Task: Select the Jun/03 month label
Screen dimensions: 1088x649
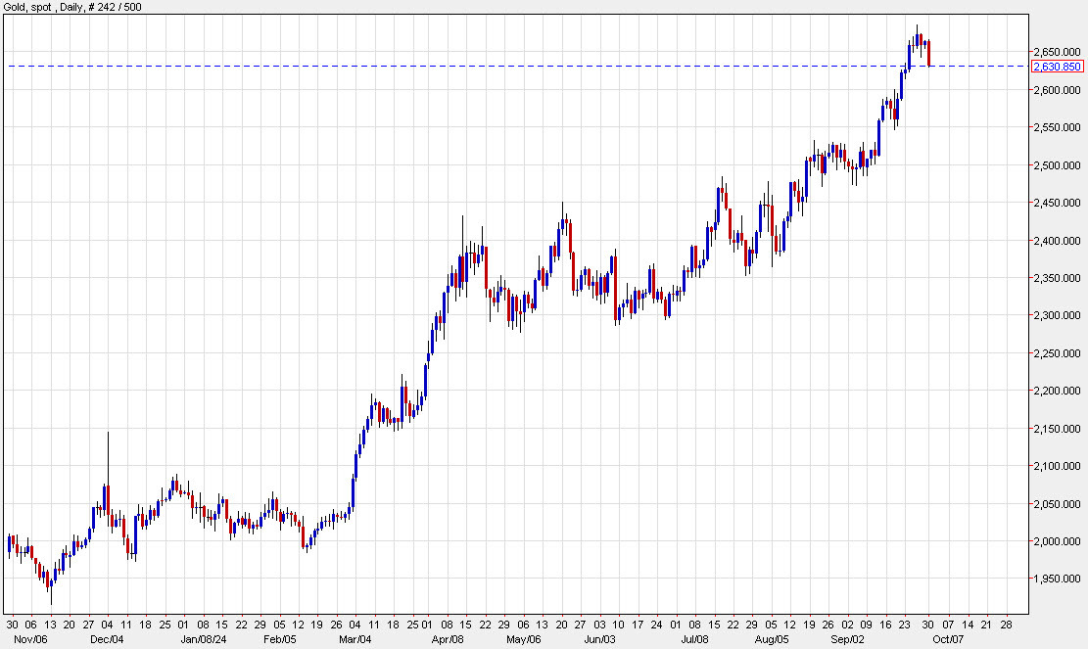Action: tap(599, 639)
